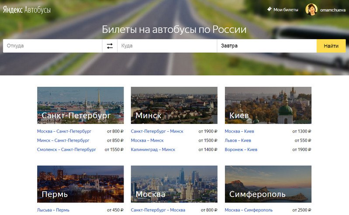Click price от 1900 ₽ for Воронеж – Киев

pyautogui.click(x=302, y=150)
